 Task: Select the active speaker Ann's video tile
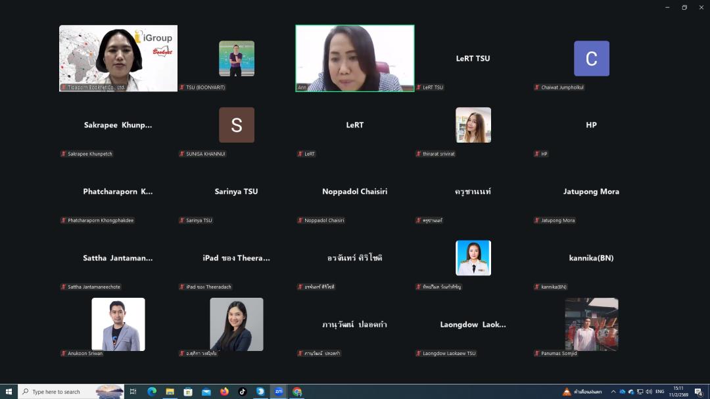point(355,58)
